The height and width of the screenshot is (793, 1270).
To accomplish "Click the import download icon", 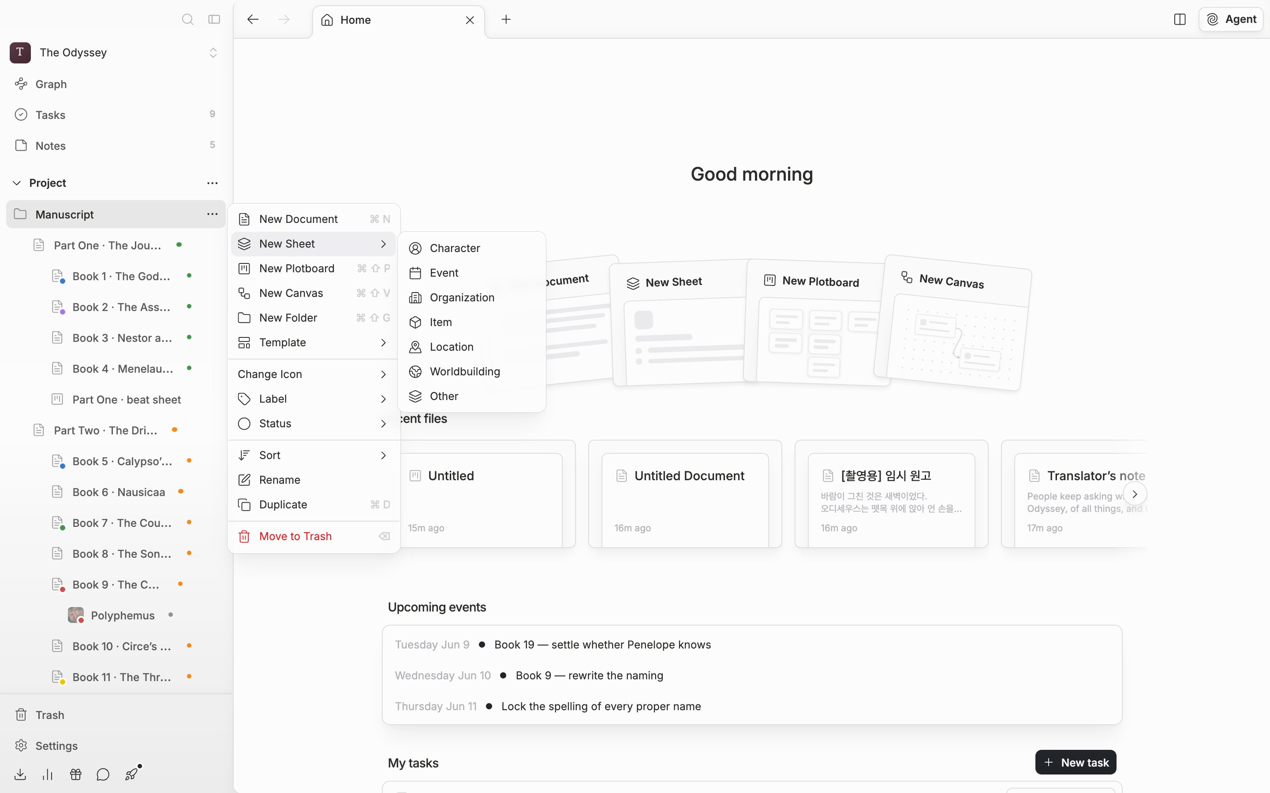I will [x=20, y=774].
